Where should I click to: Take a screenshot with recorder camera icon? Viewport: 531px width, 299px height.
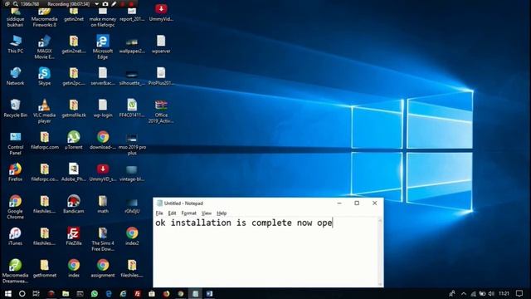[105, 4]
